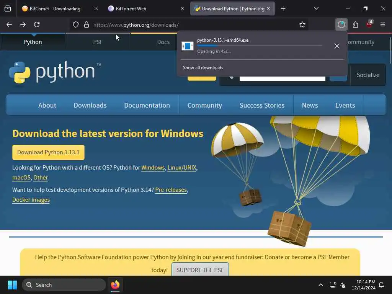This screenshot has width=392, height=294.
Task: Open the Docker images link
Action: 31,200
